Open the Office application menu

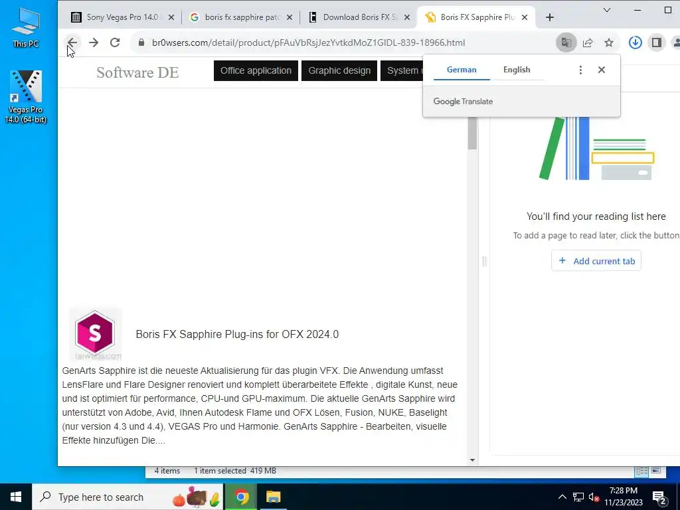(x=256, y=70)
